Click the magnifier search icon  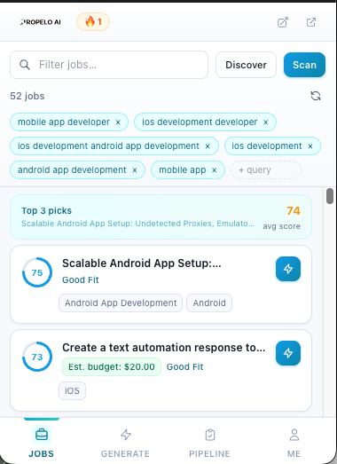tap(25, 65)
